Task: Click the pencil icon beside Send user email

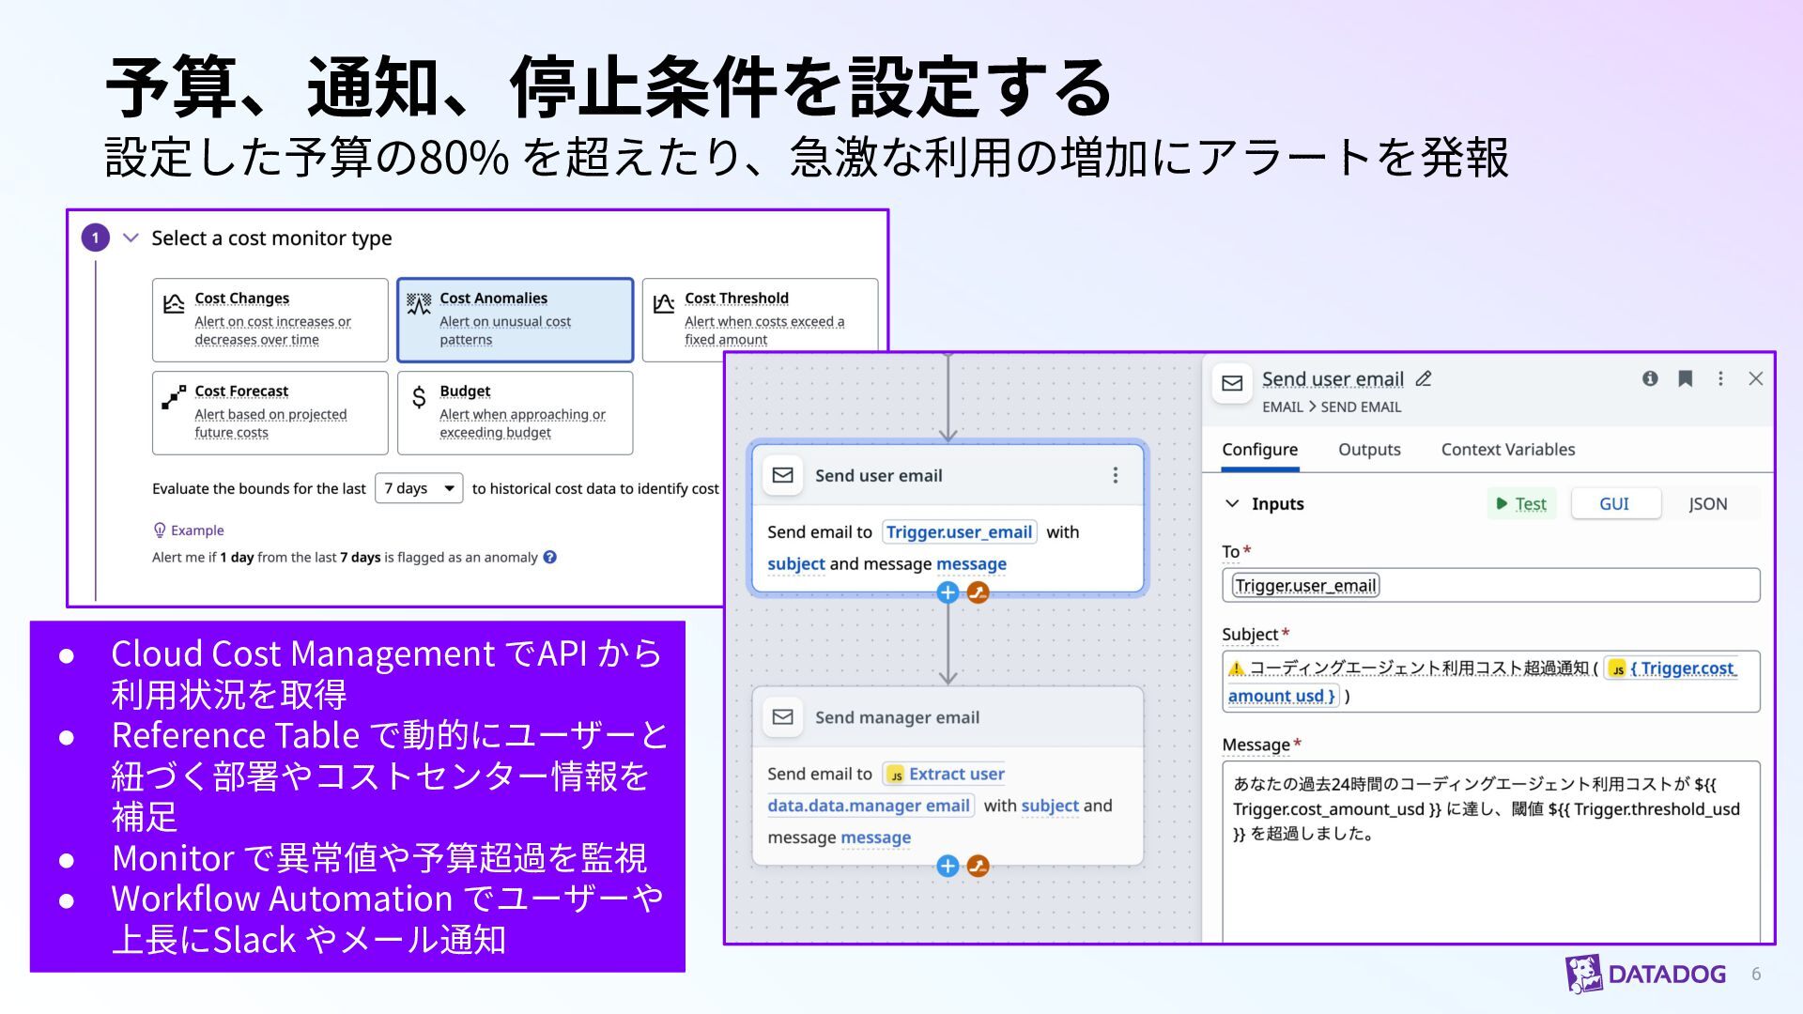Action: click(x=1424, y=378)
